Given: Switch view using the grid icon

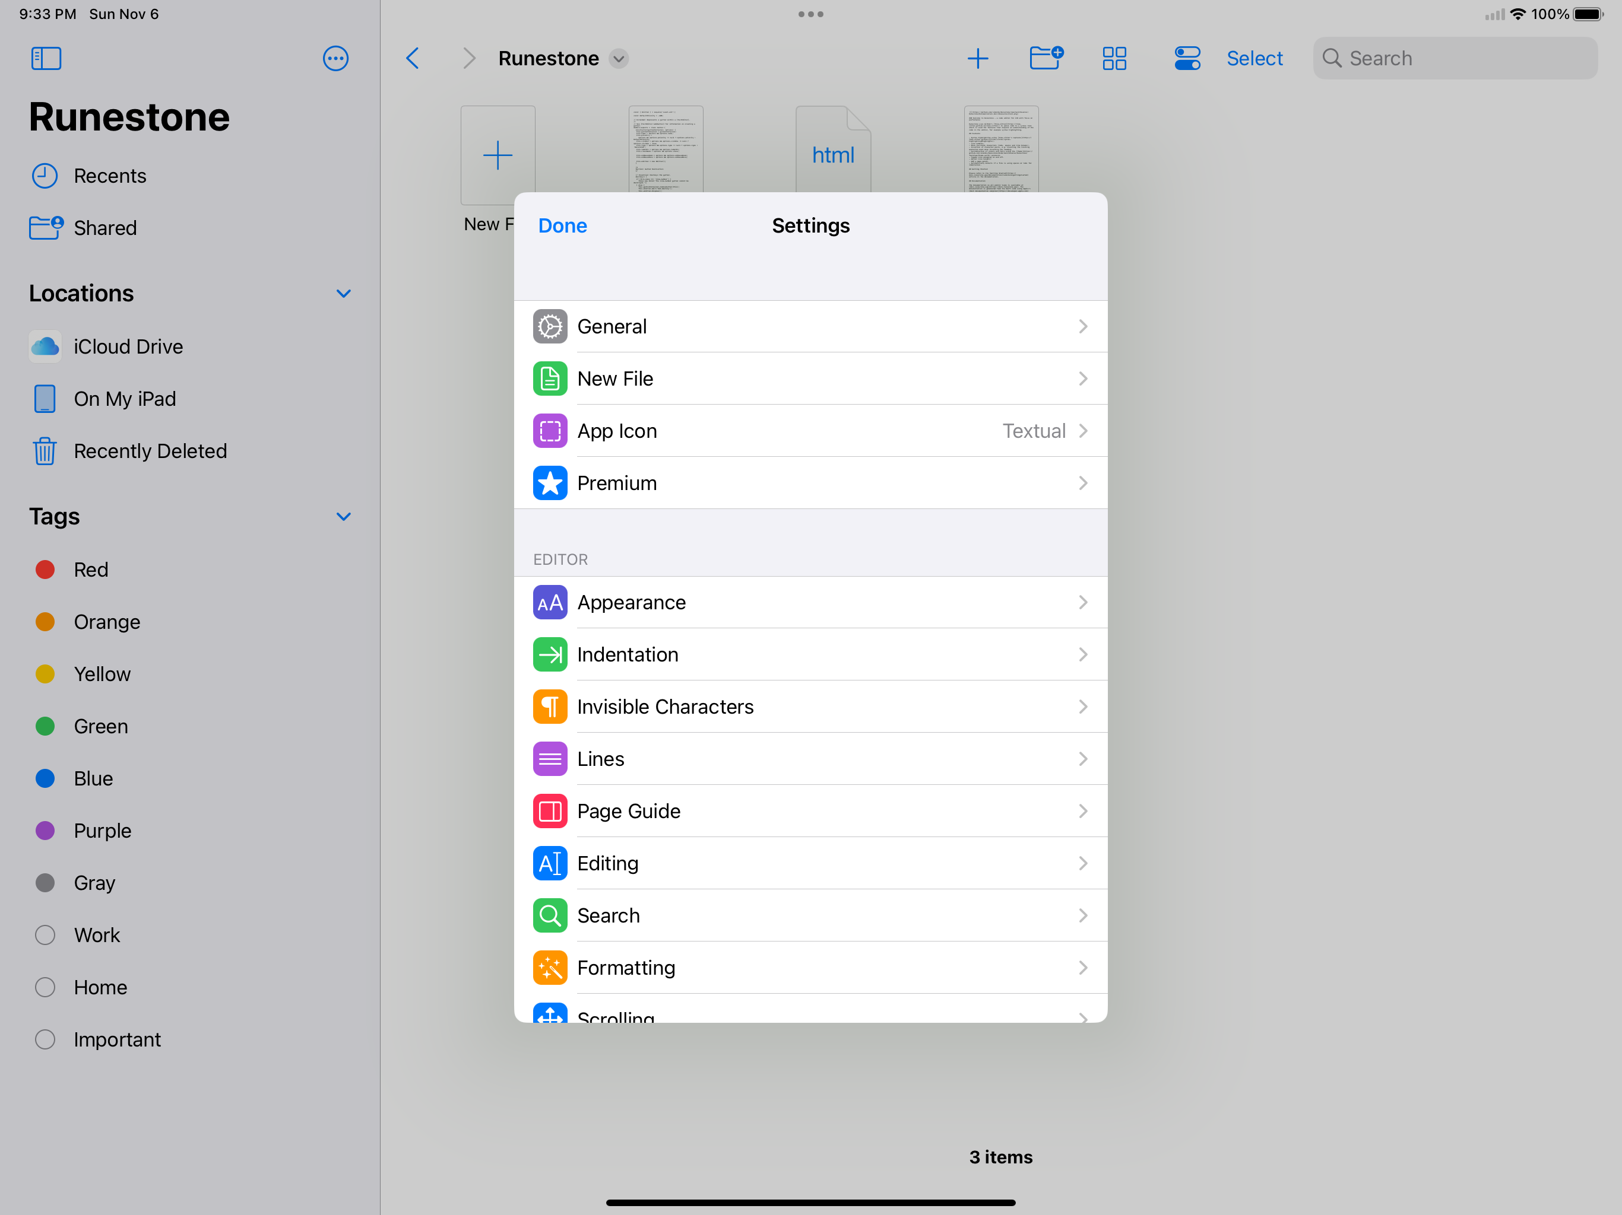Looking at the screenshot, I should pyautogui.click(x=1114, y=59).
